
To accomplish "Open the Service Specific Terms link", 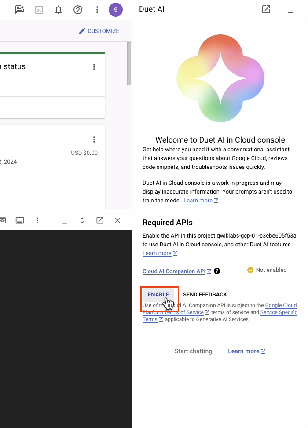I will [279, 312].
